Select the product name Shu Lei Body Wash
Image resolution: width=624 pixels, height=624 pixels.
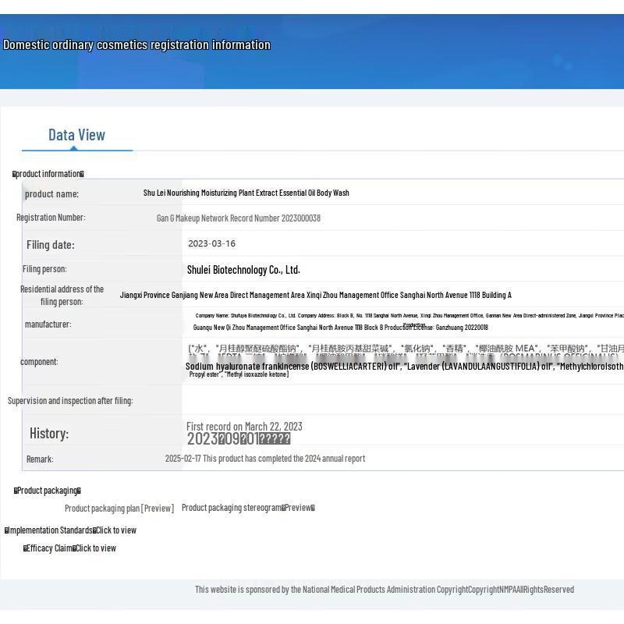(x=246, y=193)
